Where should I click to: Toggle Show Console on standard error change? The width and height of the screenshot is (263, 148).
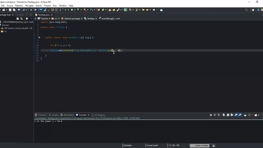pos(240,115)
